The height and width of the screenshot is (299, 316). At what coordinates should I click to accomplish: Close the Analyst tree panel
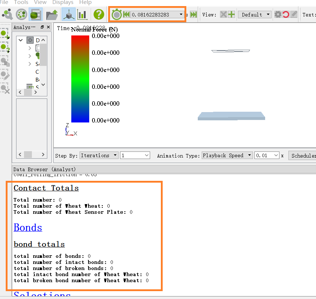pyautogui.click(x=48, y=27)
